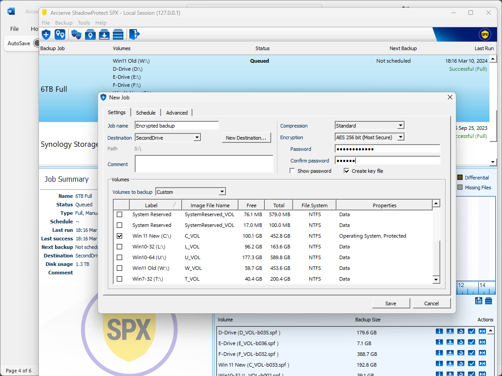Click the double-shield toolbar icon
Viewport: 502px width, 376px height.
76,34
